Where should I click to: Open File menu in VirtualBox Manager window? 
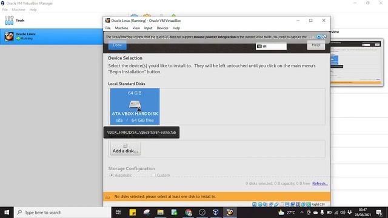pos(5,10)
